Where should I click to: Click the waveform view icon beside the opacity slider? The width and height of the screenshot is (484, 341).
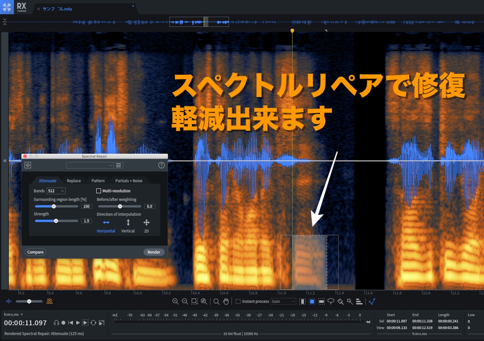8,302
